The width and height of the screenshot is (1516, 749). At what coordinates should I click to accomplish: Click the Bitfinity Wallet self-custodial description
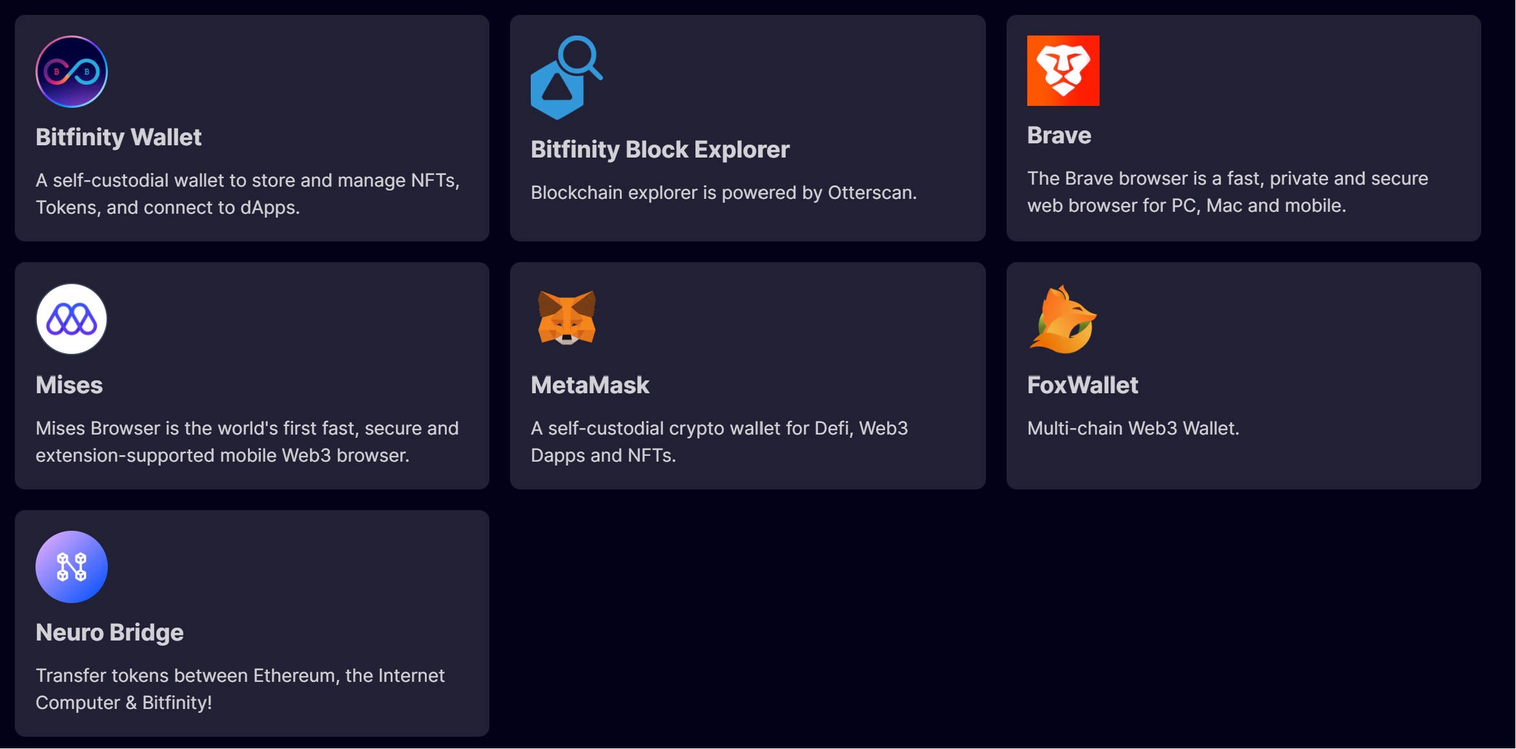pos(247,194)
